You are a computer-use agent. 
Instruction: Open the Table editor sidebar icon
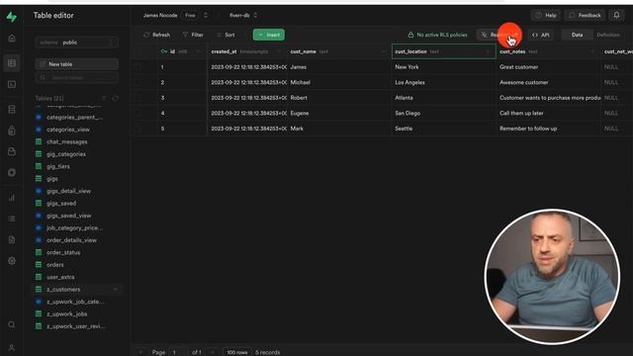pos(12,63)
